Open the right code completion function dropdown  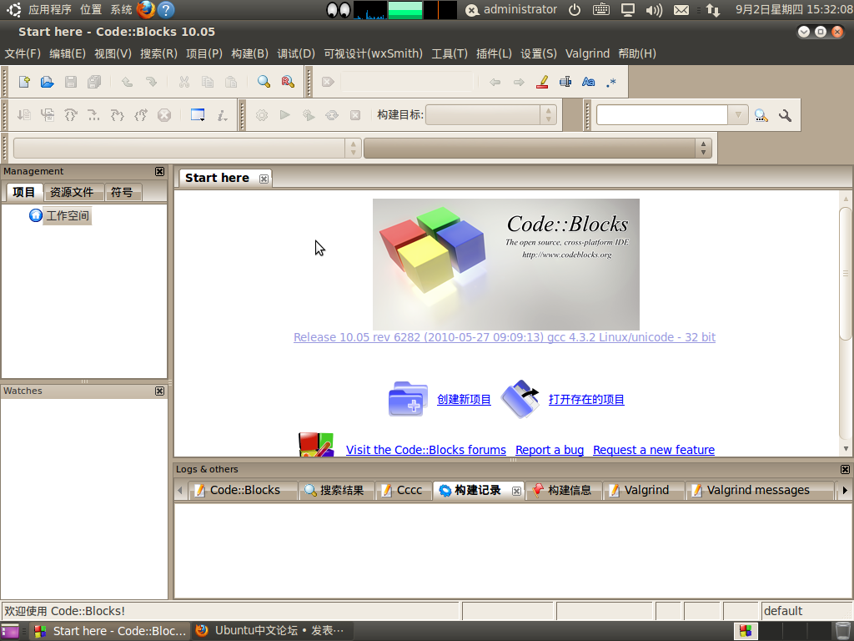pos(538,148)
